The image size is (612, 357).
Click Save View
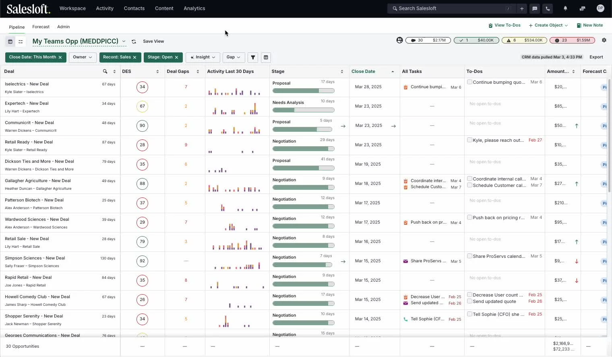153,42
